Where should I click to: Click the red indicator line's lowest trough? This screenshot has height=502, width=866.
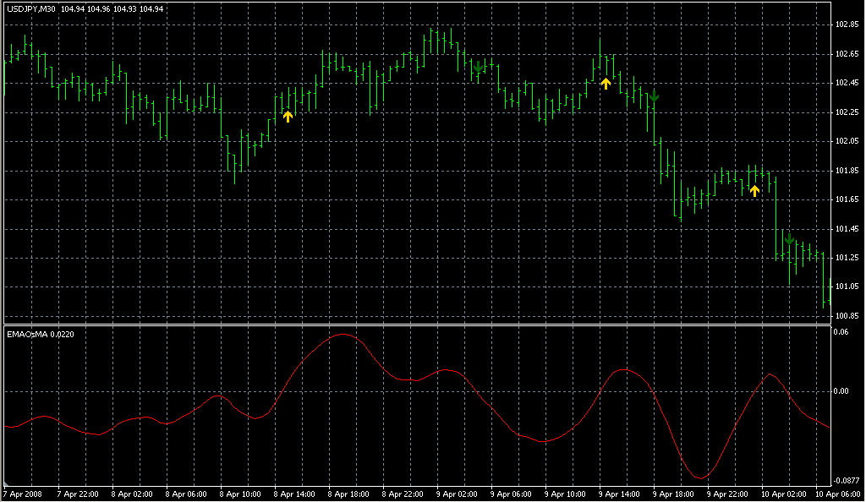(x=700, y=478)
